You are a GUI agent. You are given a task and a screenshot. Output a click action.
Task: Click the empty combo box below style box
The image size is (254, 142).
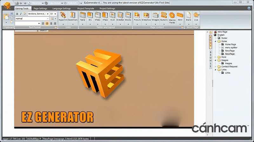28,23
